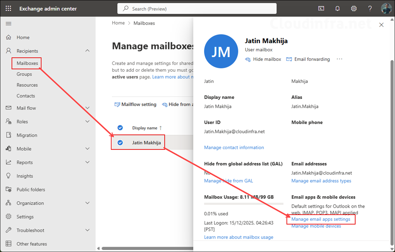The height and width of the screenshot is (252, 395).
Task: Open the more options (…) menu on the panel
Action: 339,59
